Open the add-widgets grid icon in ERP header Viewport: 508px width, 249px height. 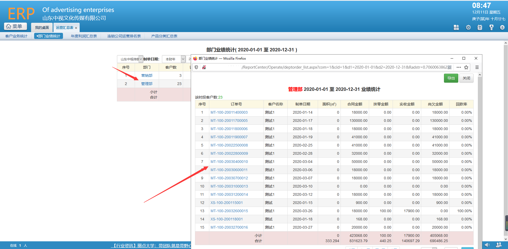tap(456, 27)
